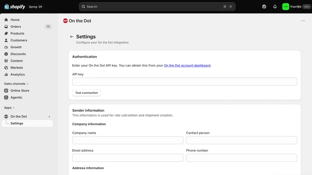Focus the API key input field
This screenshot has height=175, width=312.
click(x=184, y=82)
